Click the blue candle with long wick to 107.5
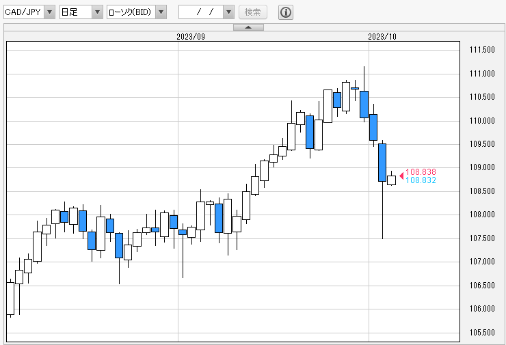 [x=382, y=163]
